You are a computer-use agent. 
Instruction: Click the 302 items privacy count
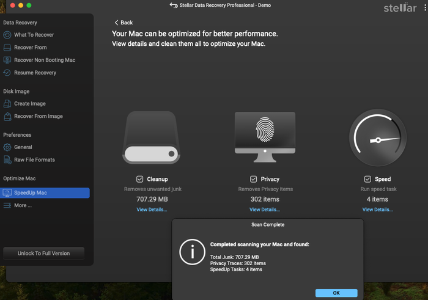[265, 199]
